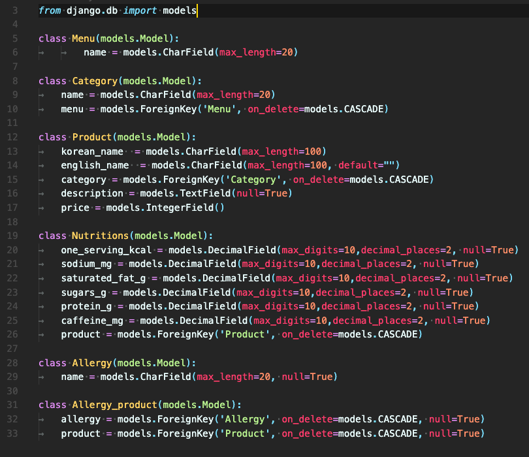Viewport: 529px width, 457px height.
Task: Click the sugars_g field name
Action: (x=84, y=292)
